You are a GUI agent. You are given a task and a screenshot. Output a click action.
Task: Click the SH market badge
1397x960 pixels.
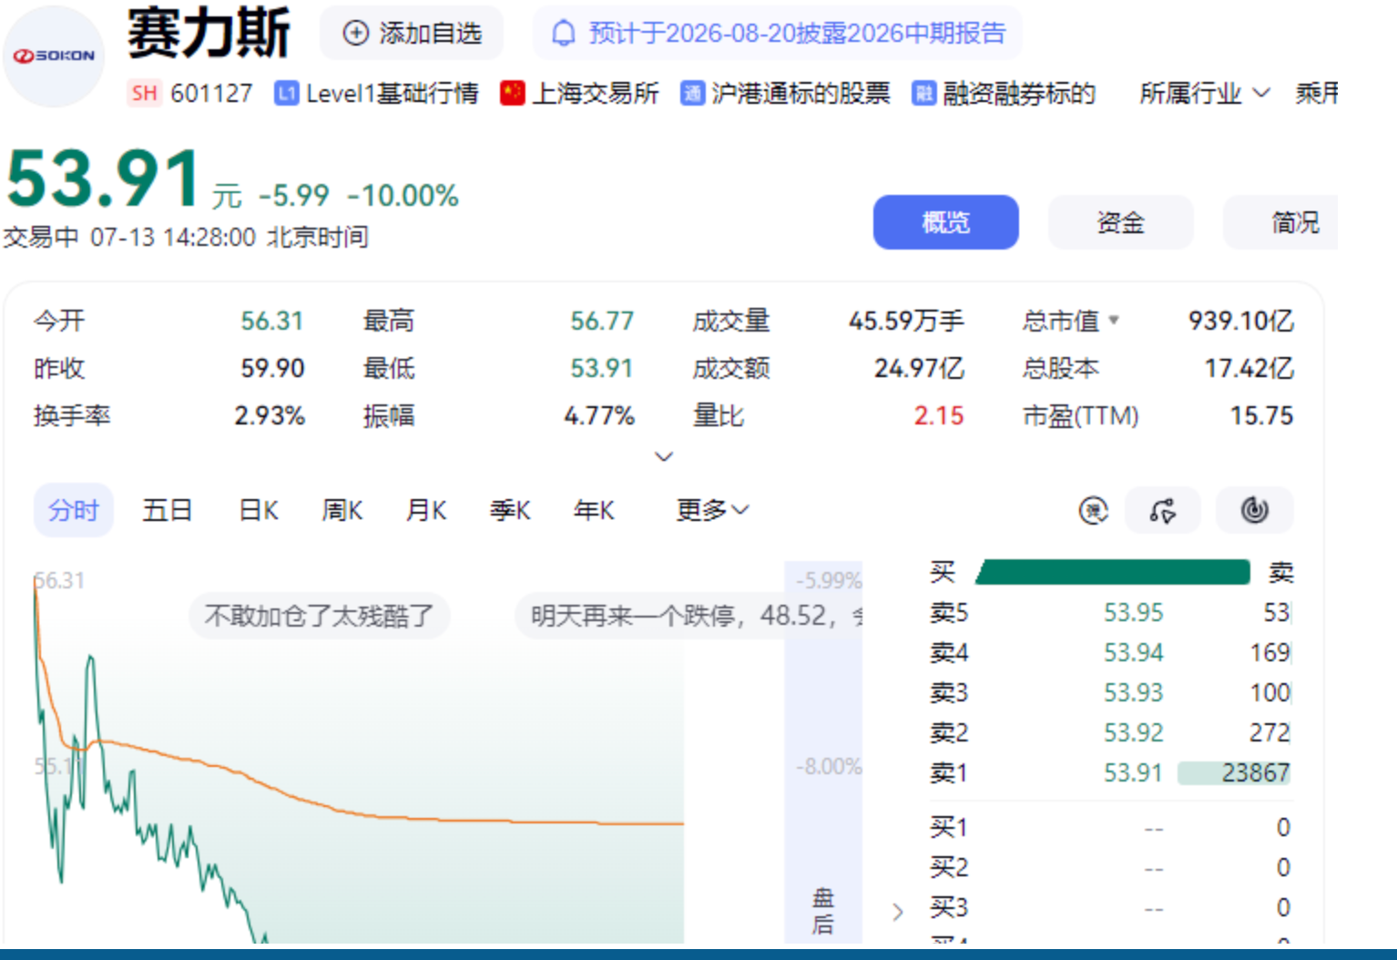click(145, 93)
